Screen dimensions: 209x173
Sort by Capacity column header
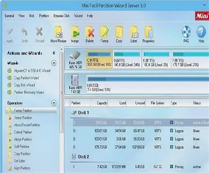pos(99,103)
